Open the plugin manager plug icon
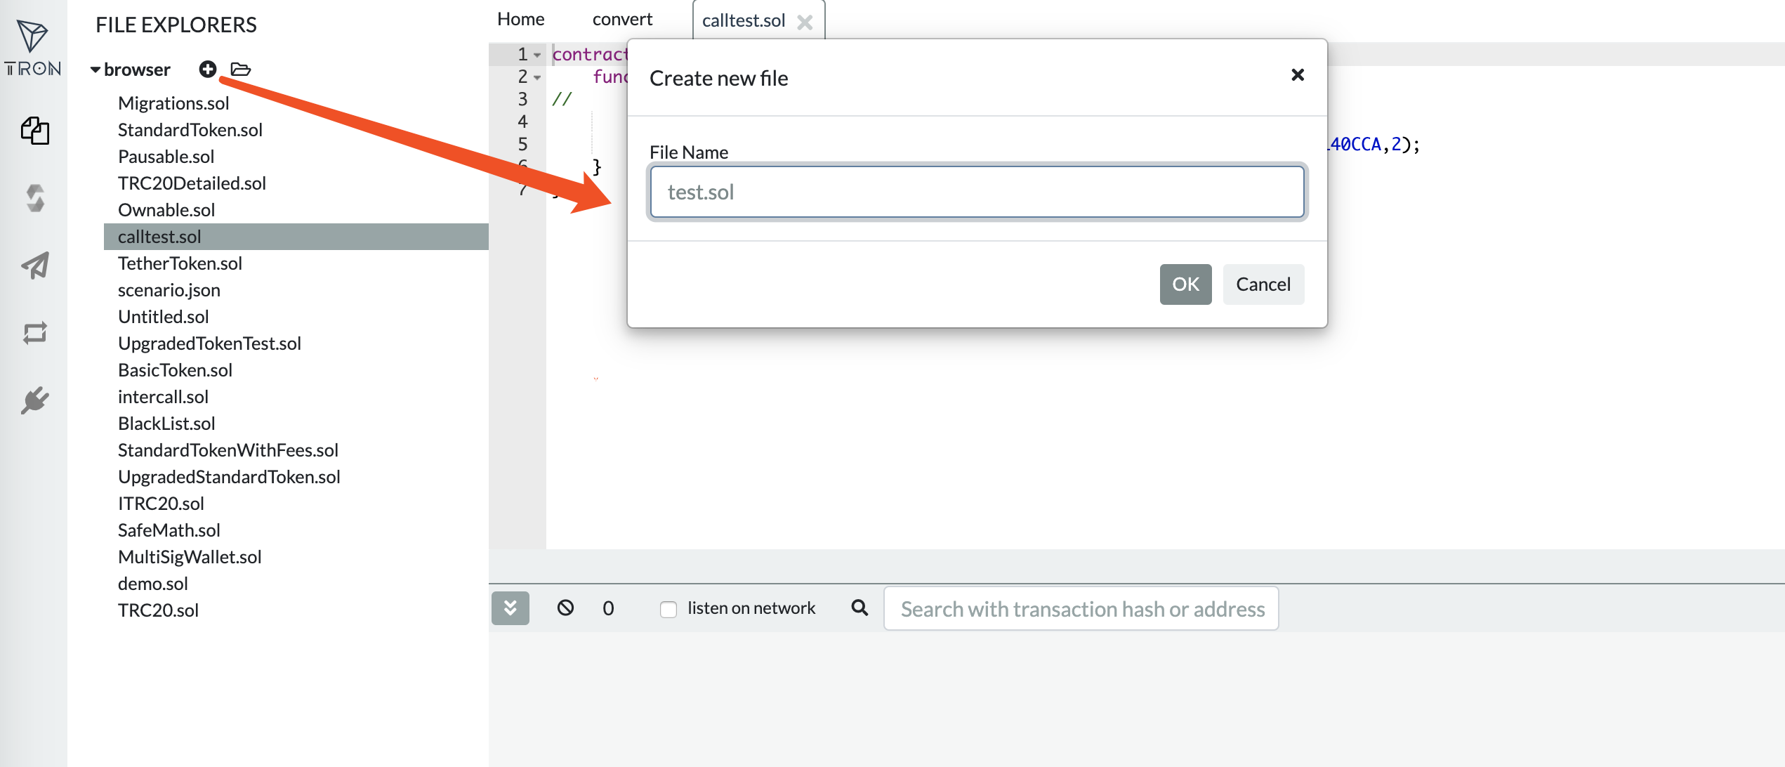Viewport: 1785px width, 767px height. [x=34, y=400]
